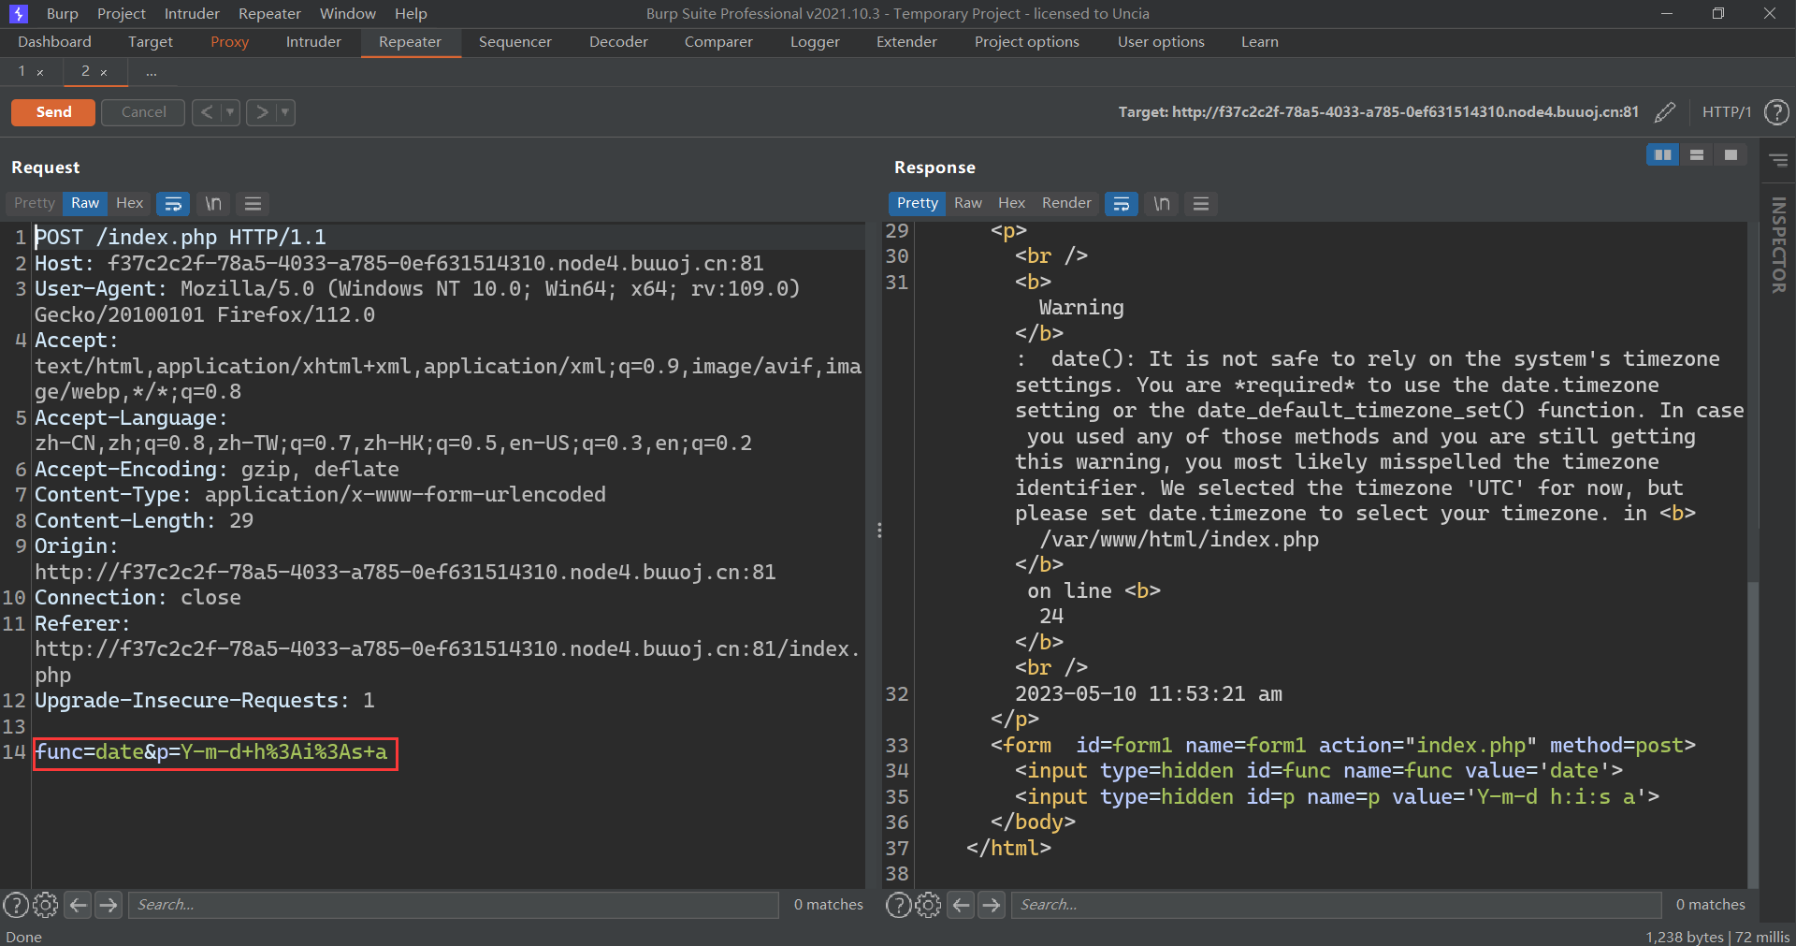
Task: Click request search input field
Action: (x=454, y=905)
